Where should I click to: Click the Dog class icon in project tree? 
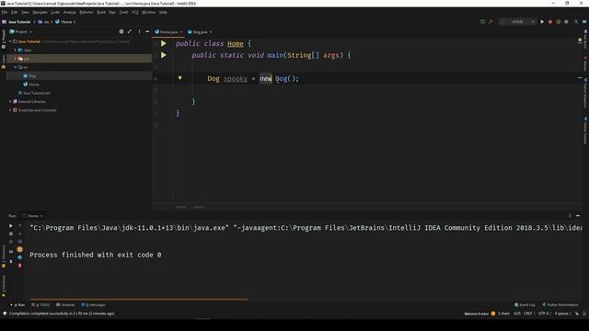tap(26, 75)
